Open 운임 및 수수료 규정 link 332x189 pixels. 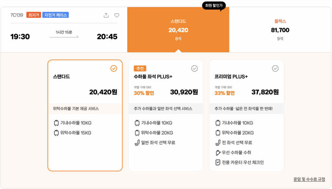(309, 179)
